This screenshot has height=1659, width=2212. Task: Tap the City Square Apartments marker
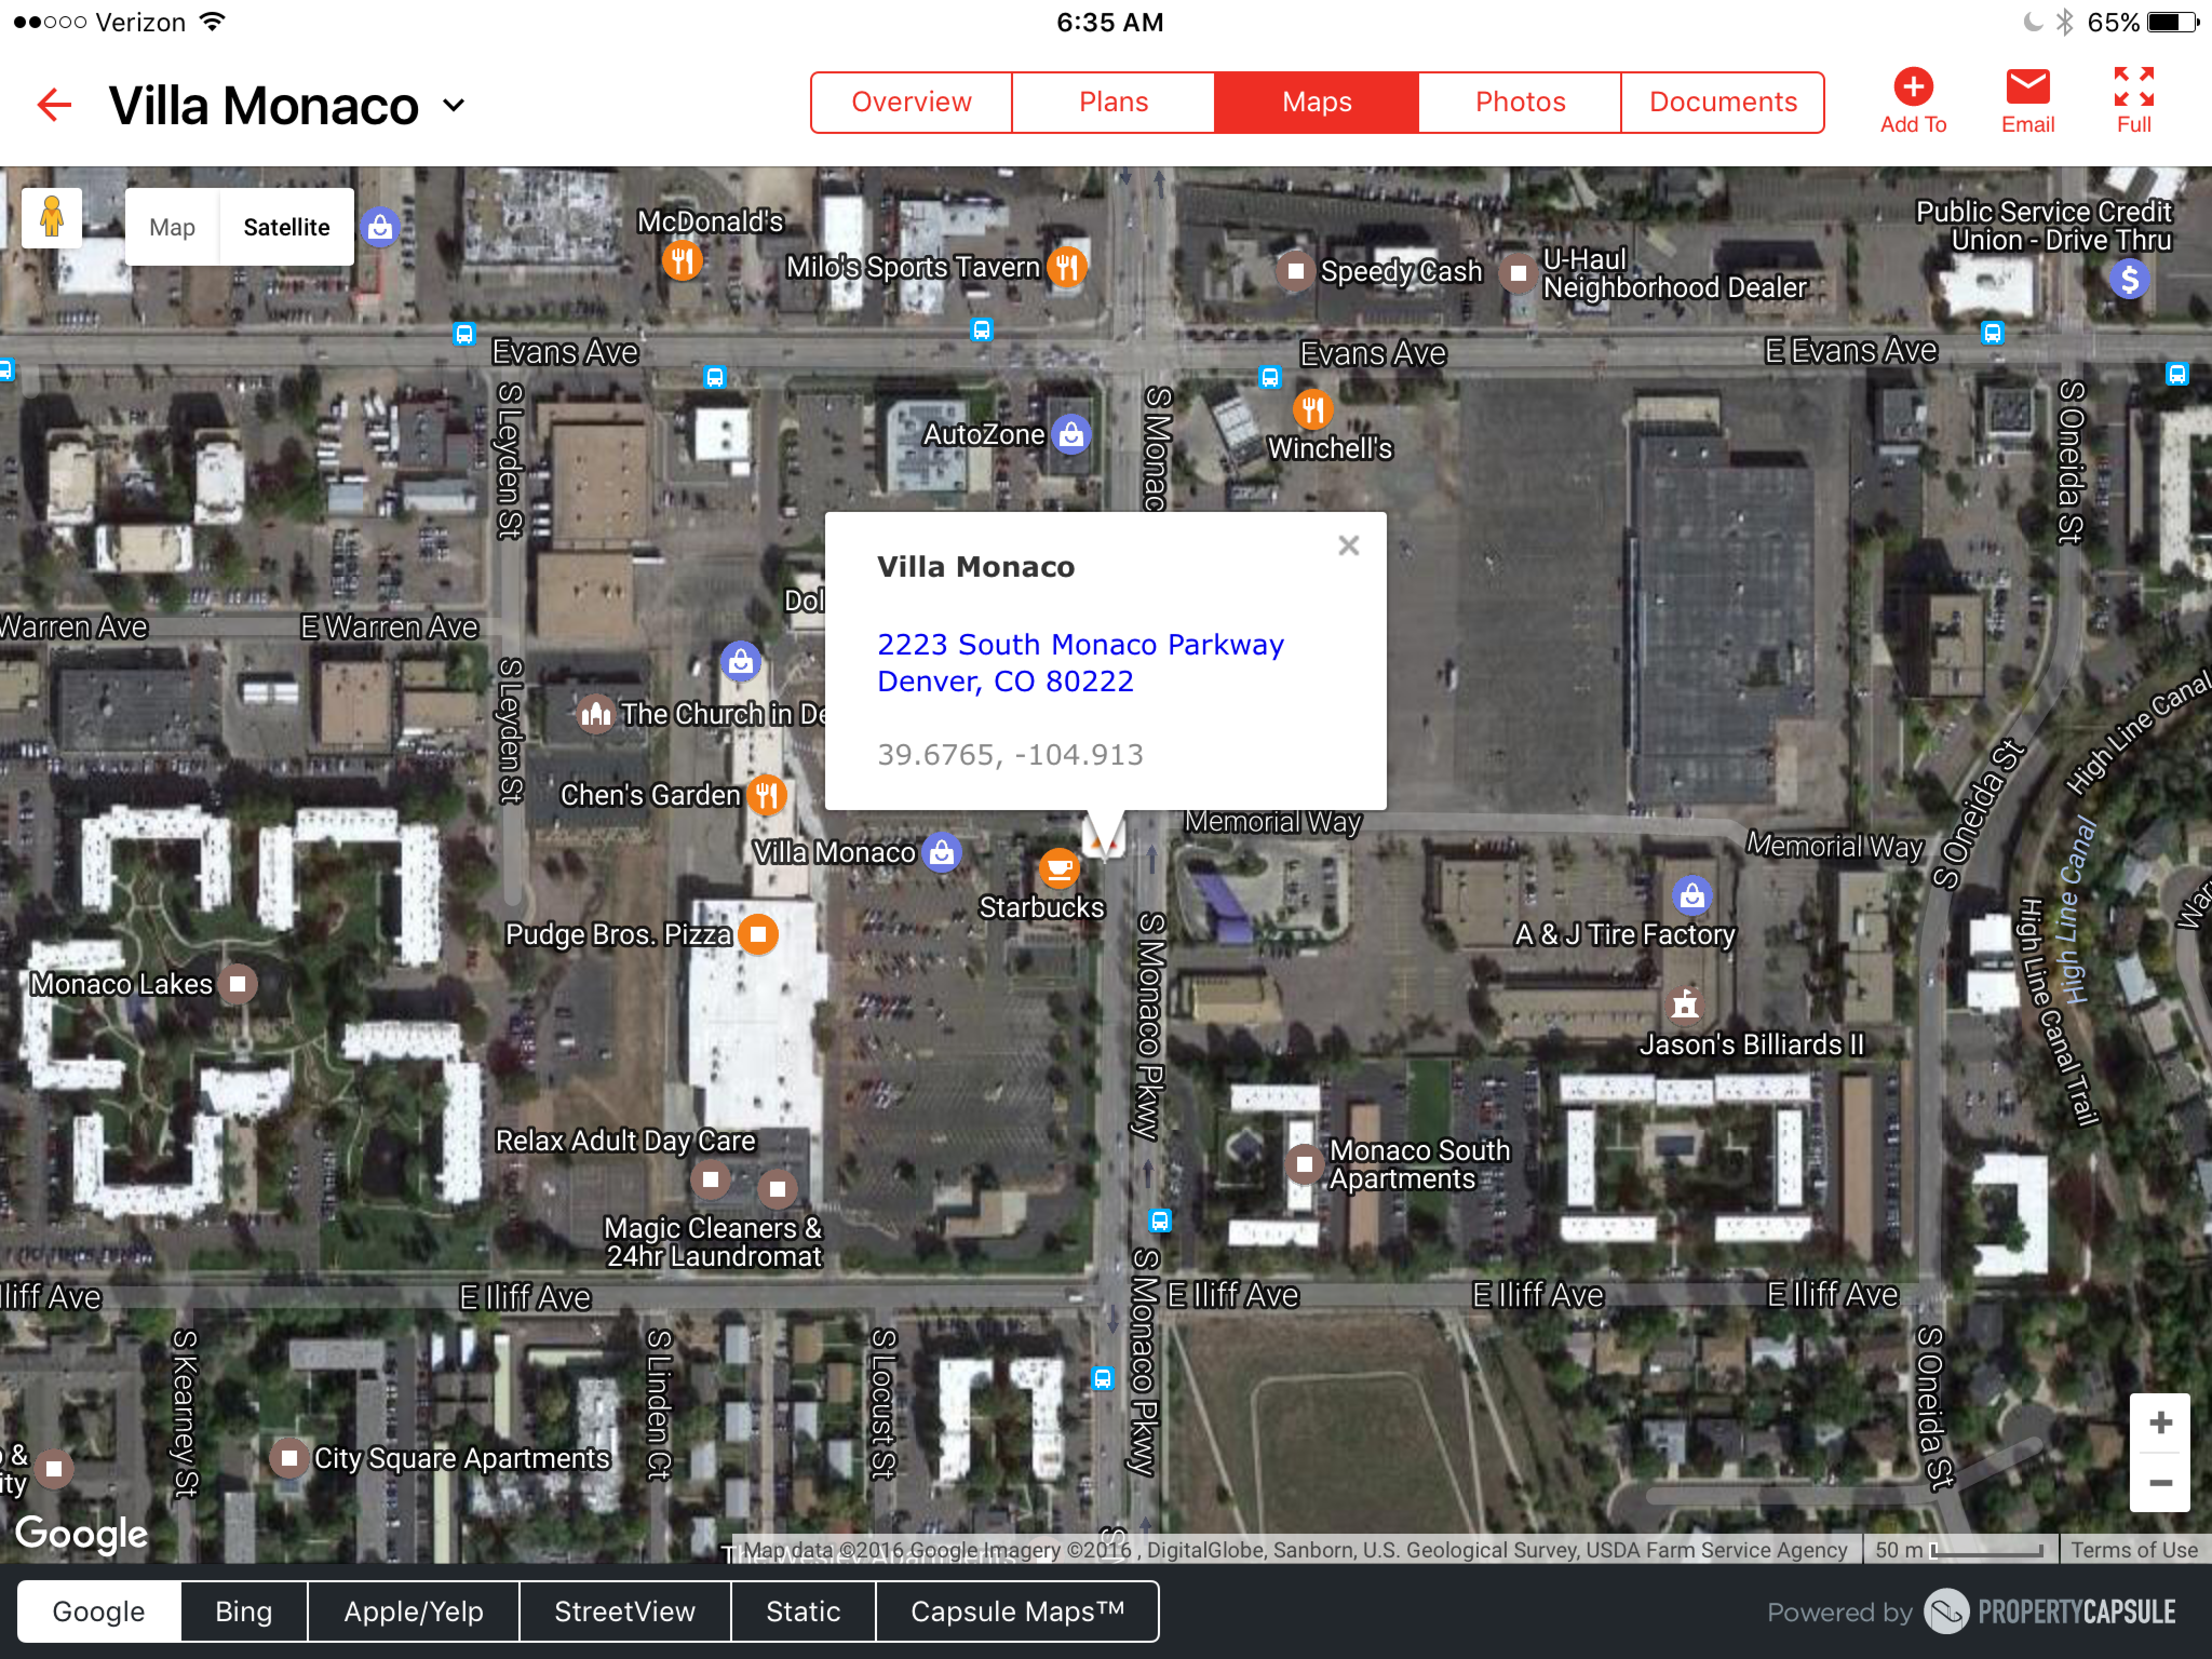(x=289, y=1458)
